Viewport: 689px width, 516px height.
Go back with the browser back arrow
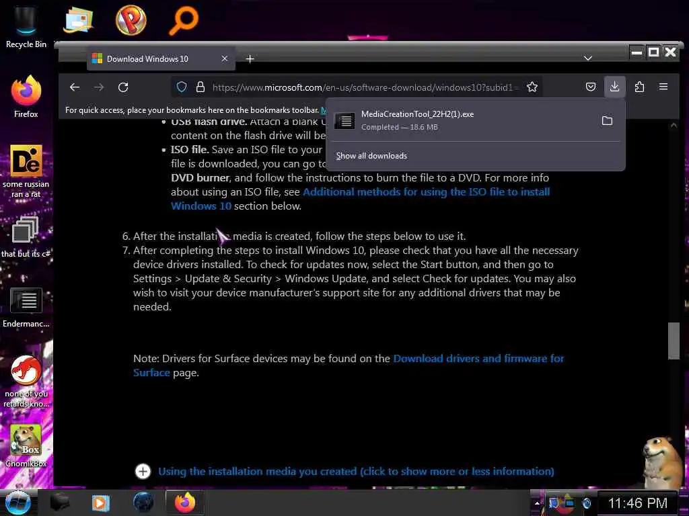(75, 87)
